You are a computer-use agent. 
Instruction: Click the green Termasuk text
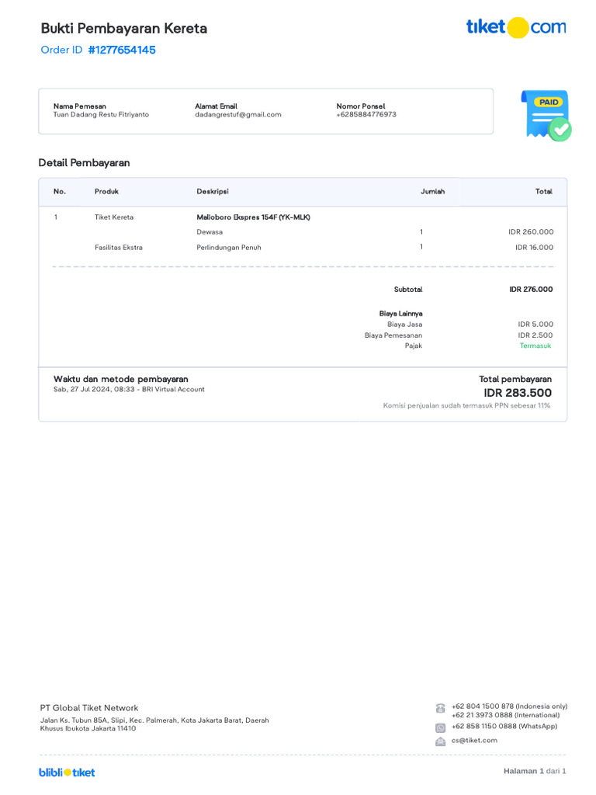tap(535, 345)
